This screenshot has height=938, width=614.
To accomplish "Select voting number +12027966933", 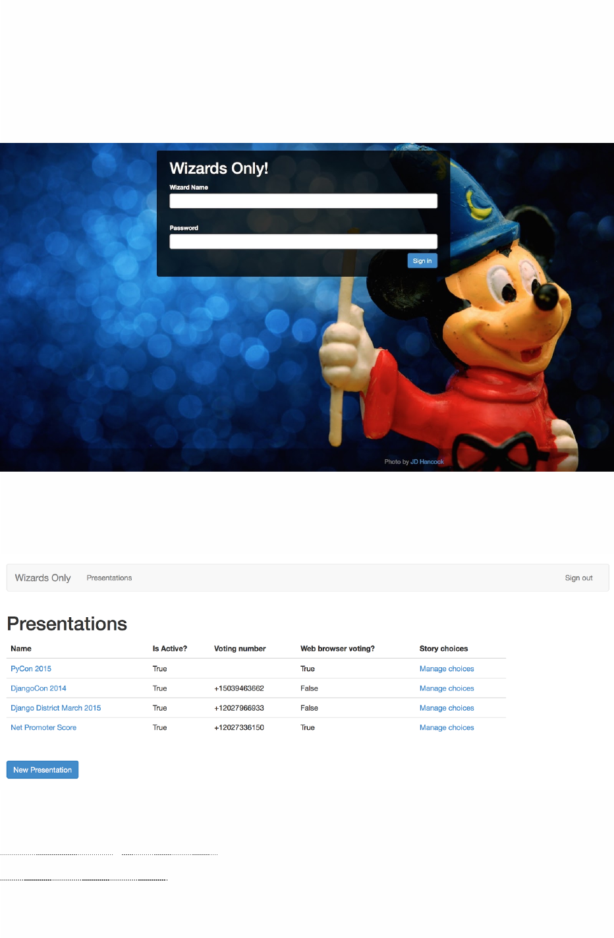I will [239, 708].
